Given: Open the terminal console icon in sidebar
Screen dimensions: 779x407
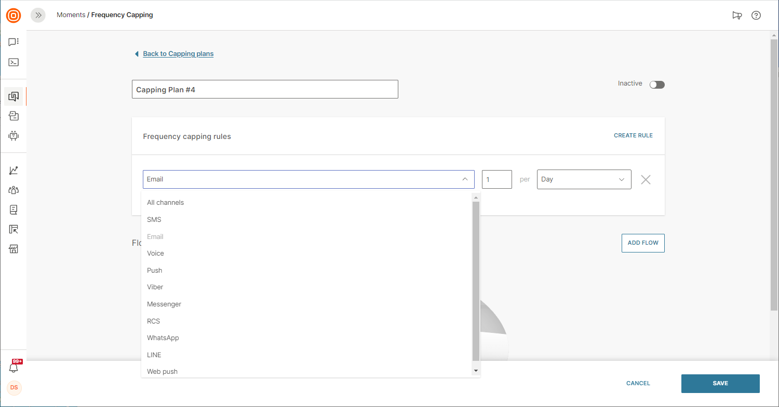Looking at the screenshot, I should (x=14, y=62).
